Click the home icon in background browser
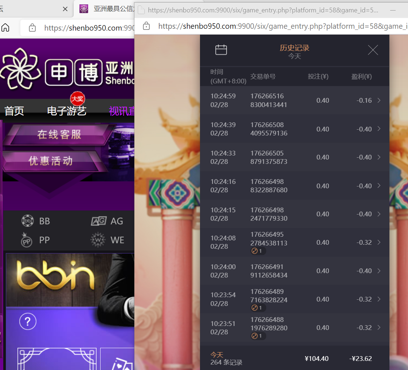Image resolution: width=408 pixels, height=370 pixels. [x=5, y=27]
